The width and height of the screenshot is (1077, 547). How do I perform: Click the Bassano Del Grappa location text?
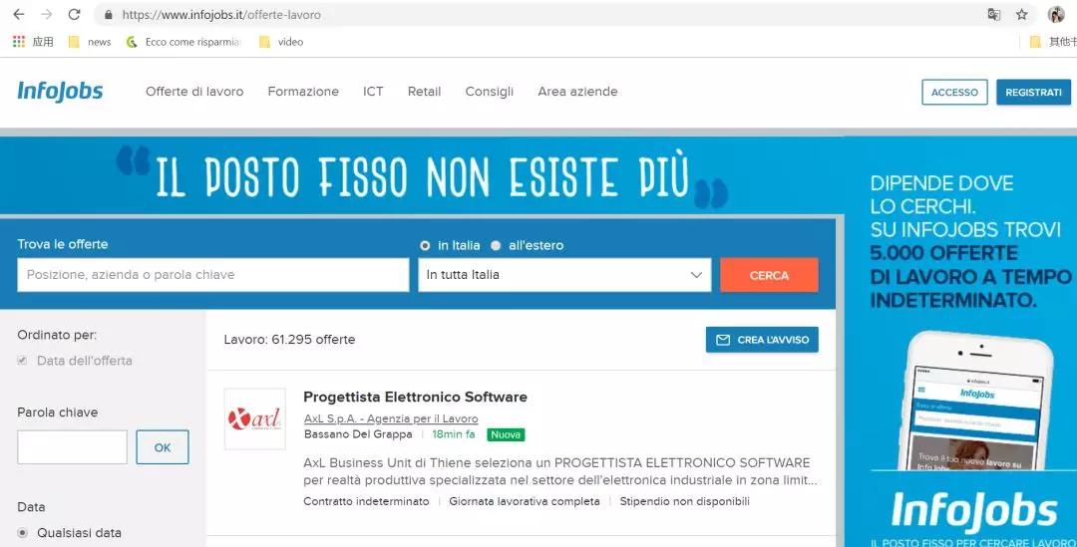pyautogui.click(x=358, y=434)
